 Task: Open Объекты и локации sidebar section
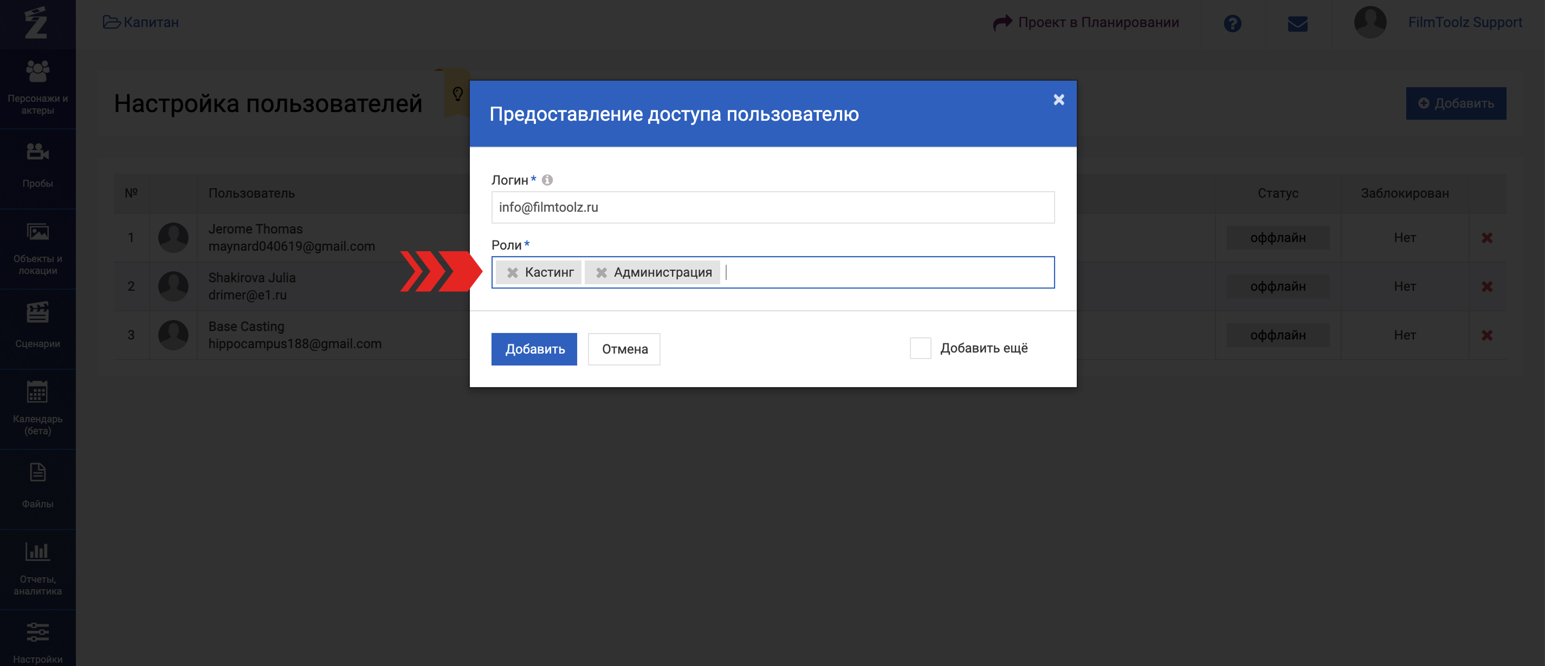(38, 248)
